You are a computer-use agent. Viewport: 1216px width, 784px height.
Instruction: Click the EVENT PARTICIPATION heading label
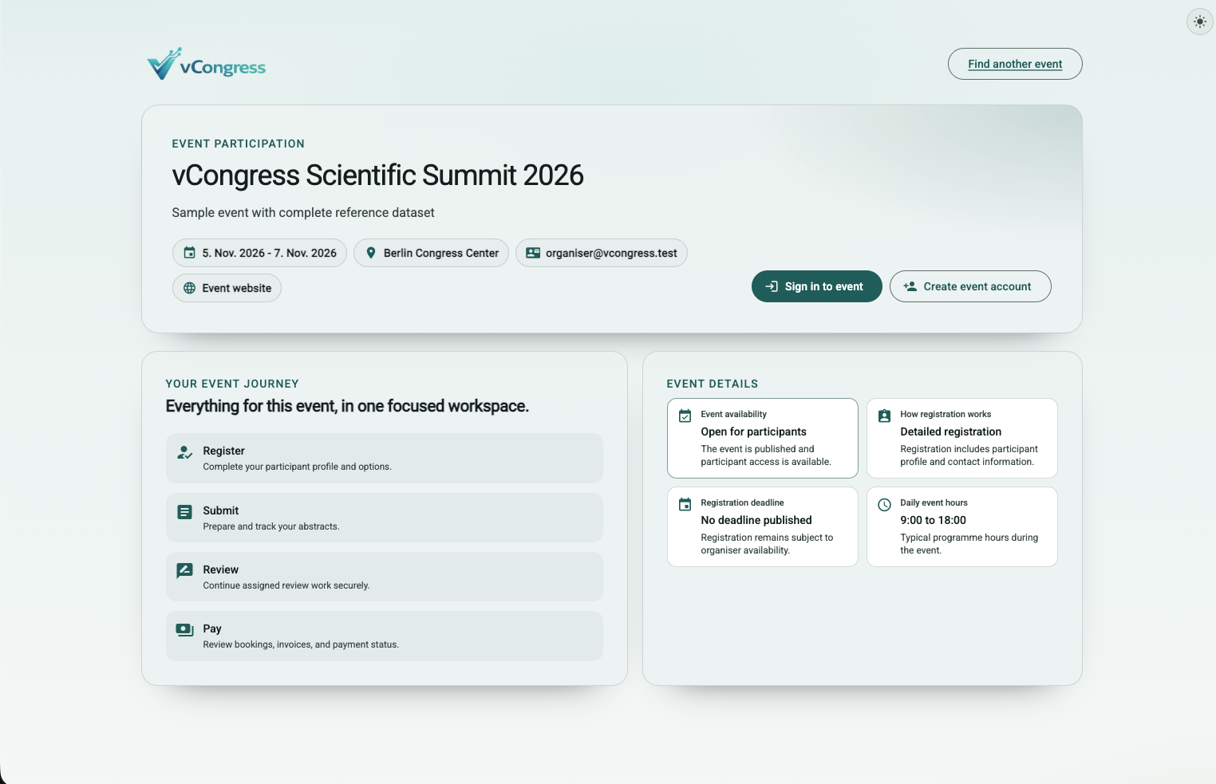coord(238,144)
